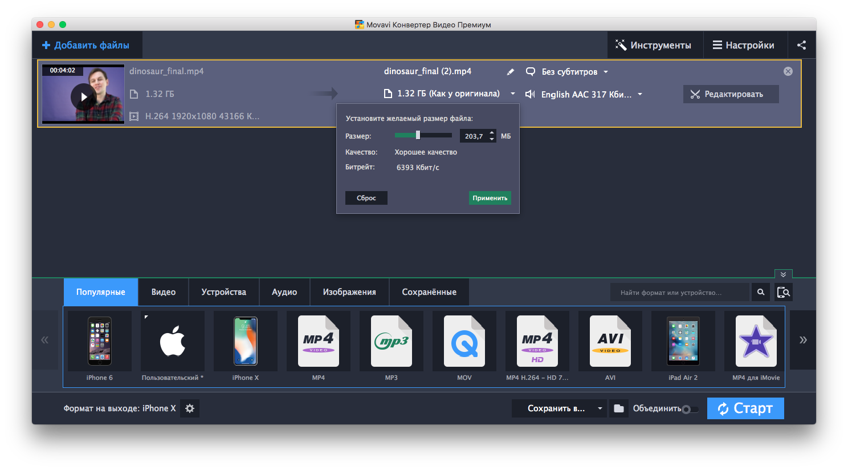Select the iPad Air 2 preset icon
Image resolution: width=848 pixels, height=470 pixels.
click(x=683, y=341)
